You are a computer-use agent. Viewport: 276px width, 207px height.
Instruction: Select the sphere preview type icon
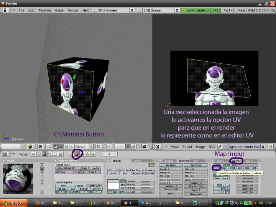coord(42,168)
